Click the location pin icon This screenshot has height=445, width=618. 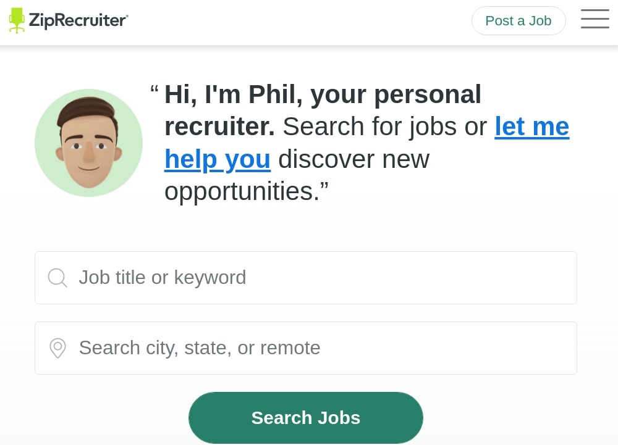point(57,348)
